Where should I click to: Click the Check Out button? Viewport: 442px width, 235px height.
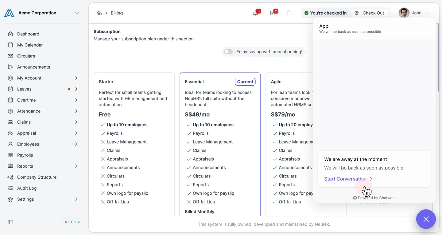[370, 13]
